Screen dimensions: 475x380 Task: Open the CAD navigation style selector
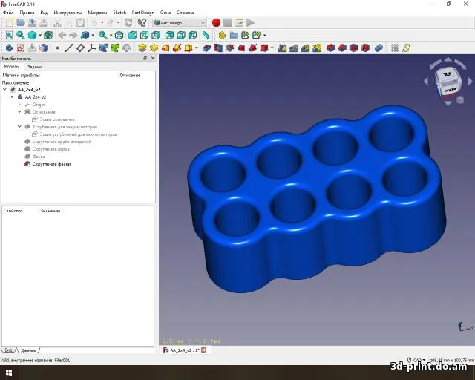(x=417, y=360)
